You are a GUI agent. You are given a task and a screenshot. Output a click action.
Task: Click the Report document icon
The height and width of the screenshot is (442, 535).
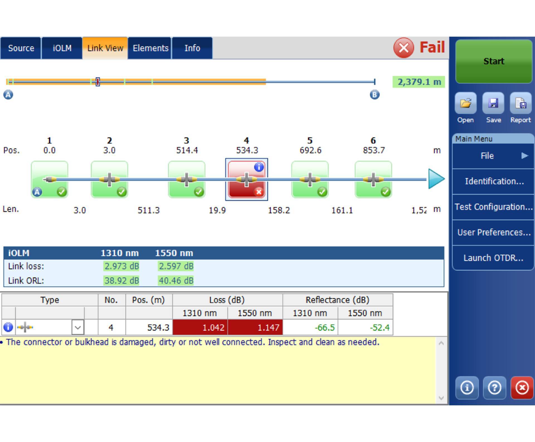(x=520, y=103)
